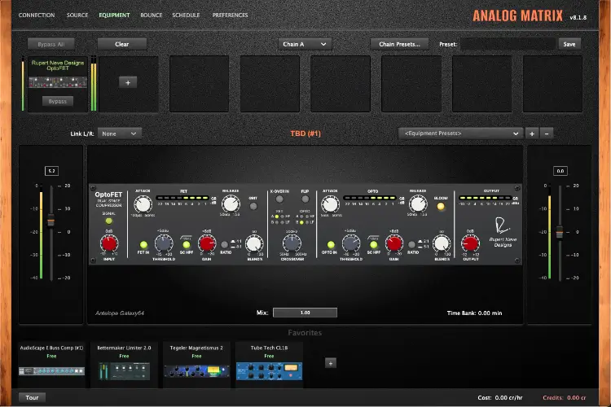Screen dimensions: 611x407
Task: Add equipment with the chain plus button
Action: pos(129,82)
